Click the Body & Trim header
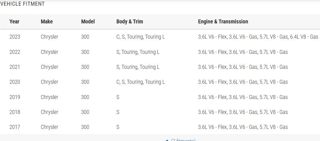 pyautogui.click(x=129, y=21)
